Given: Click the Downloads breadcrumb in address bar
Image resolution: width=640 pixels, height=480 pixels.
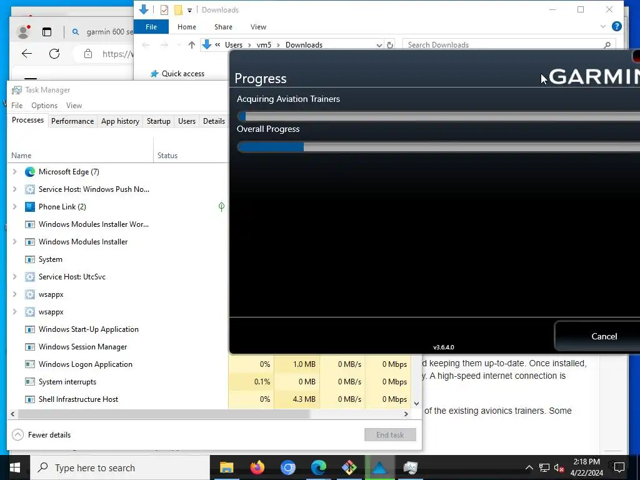Looking at the screenshot, I should pyautogui.click(x=304, y=45).
